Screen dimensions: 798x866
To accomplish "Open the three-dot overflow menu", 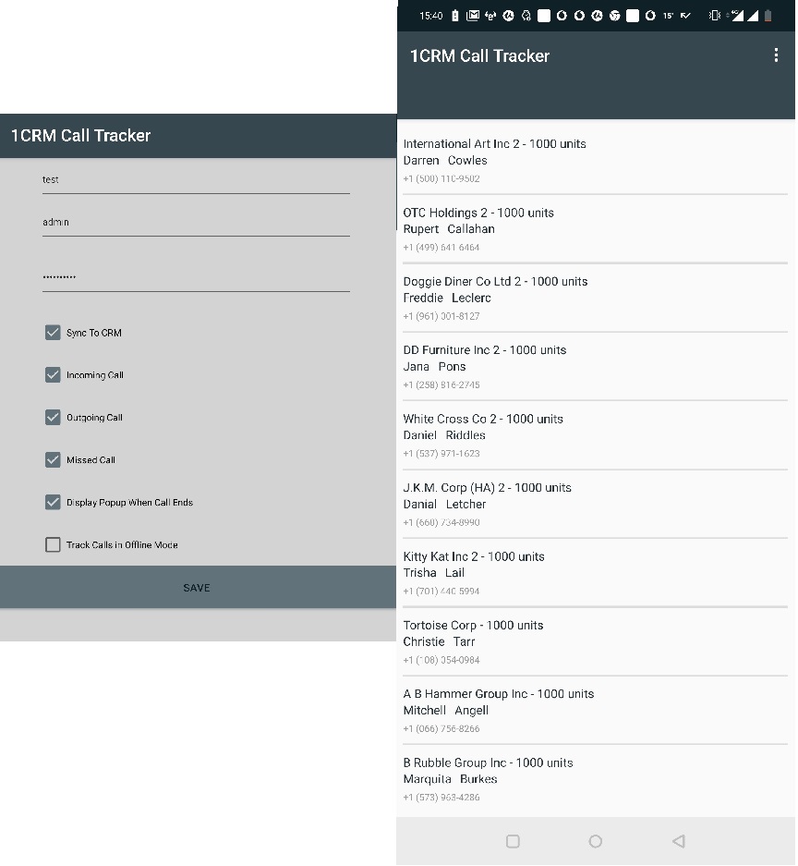I will pyautogui.click(x=776, y=55).
